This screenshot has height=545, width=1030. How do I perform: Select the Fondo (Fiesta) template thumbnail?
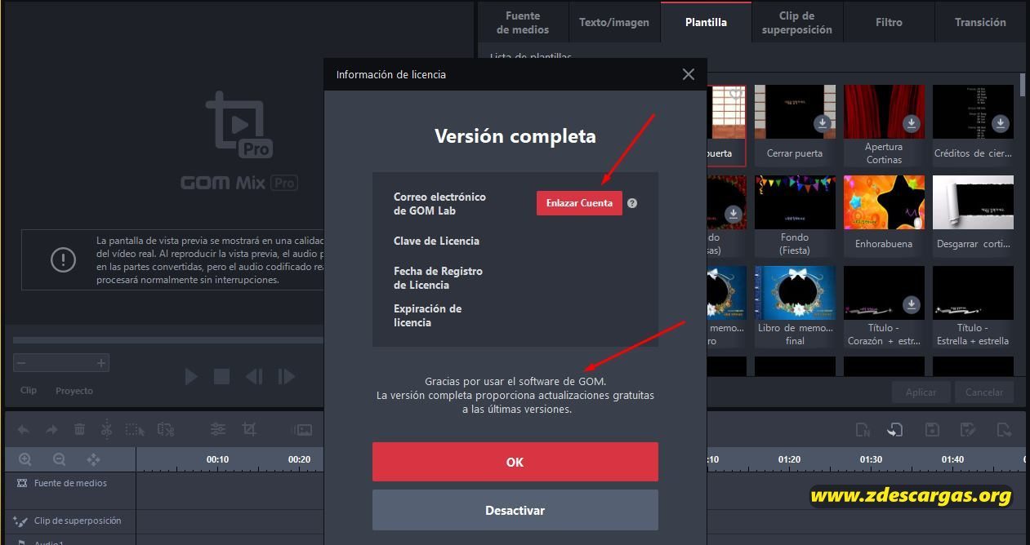click(795, 202)
